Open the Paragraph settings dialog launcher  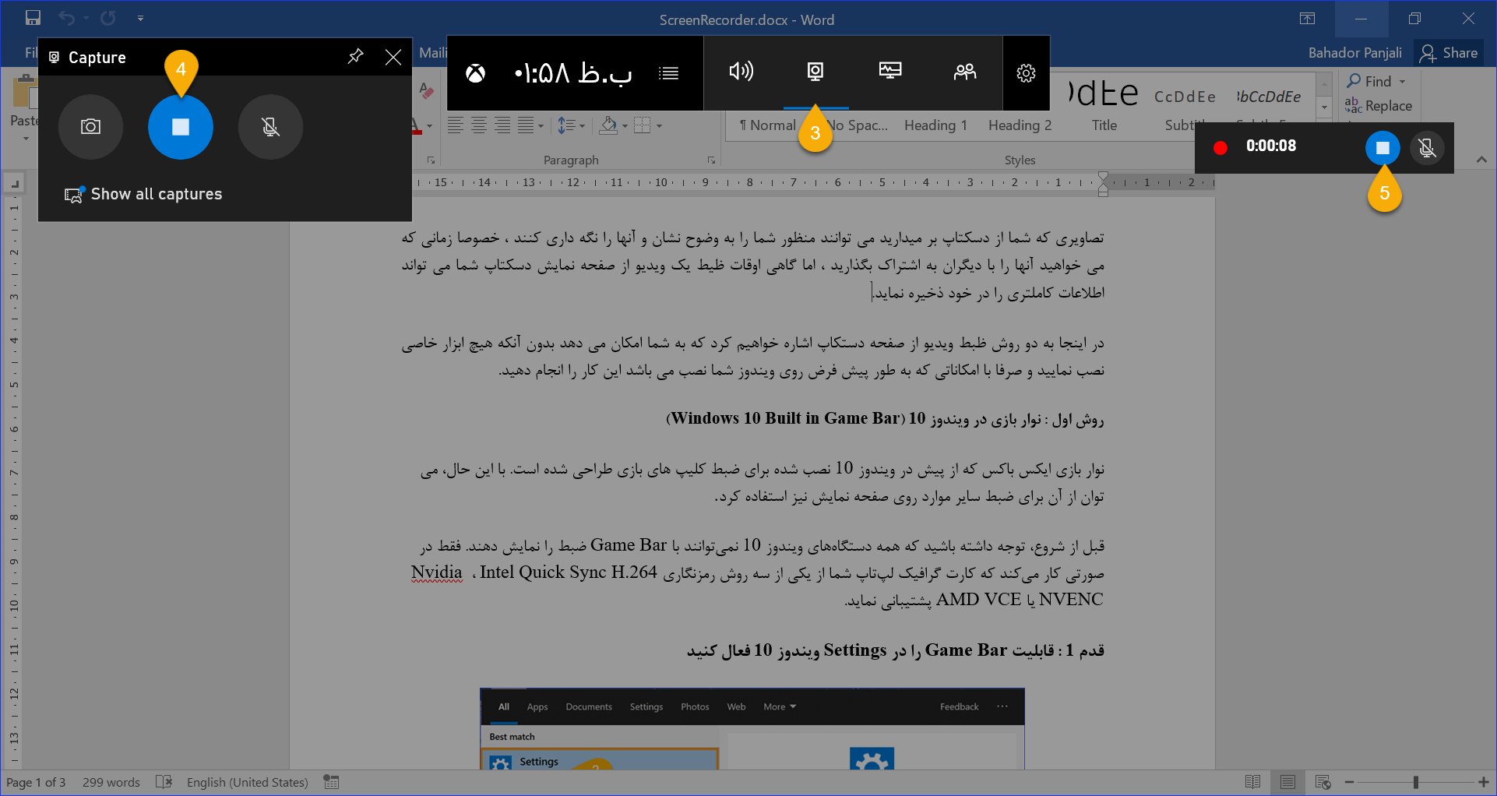click(711, 160)
